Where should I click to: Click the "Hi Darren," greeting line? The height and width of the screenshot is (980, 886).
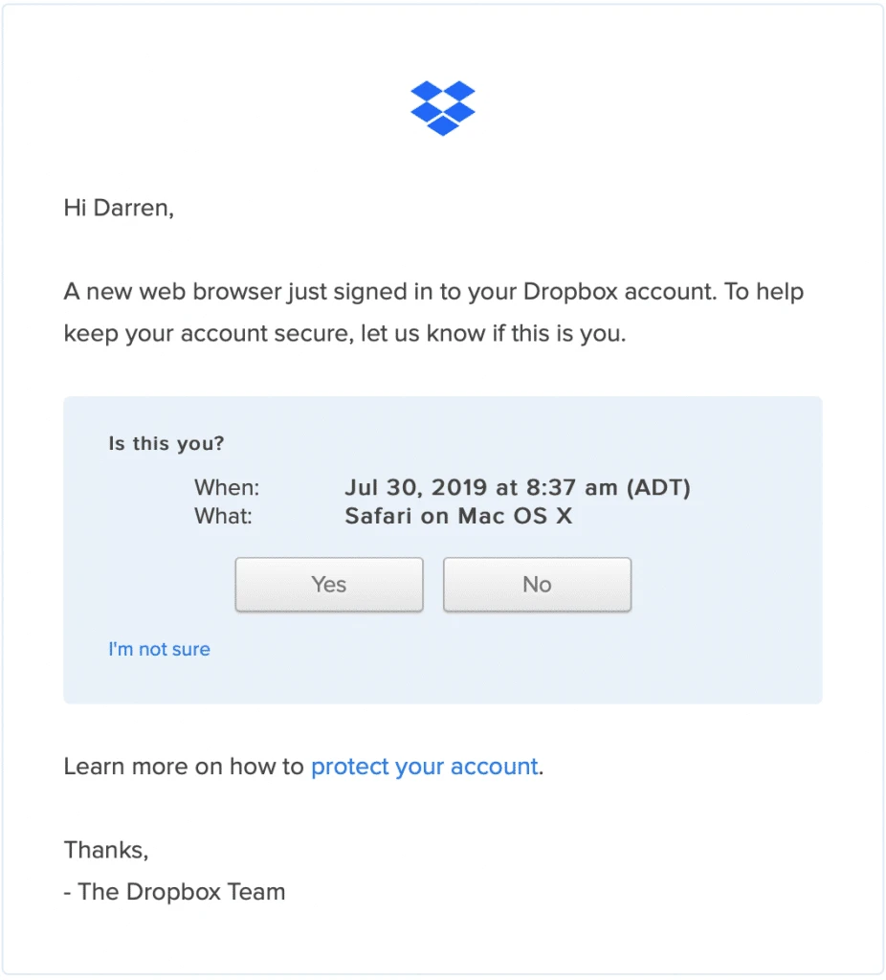pos(119,208)
